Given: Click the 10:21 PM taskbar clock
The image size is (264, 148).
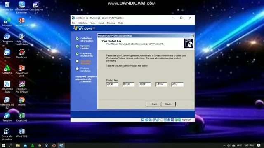Looking at the screenshot, I should click(x=249, y=146).
